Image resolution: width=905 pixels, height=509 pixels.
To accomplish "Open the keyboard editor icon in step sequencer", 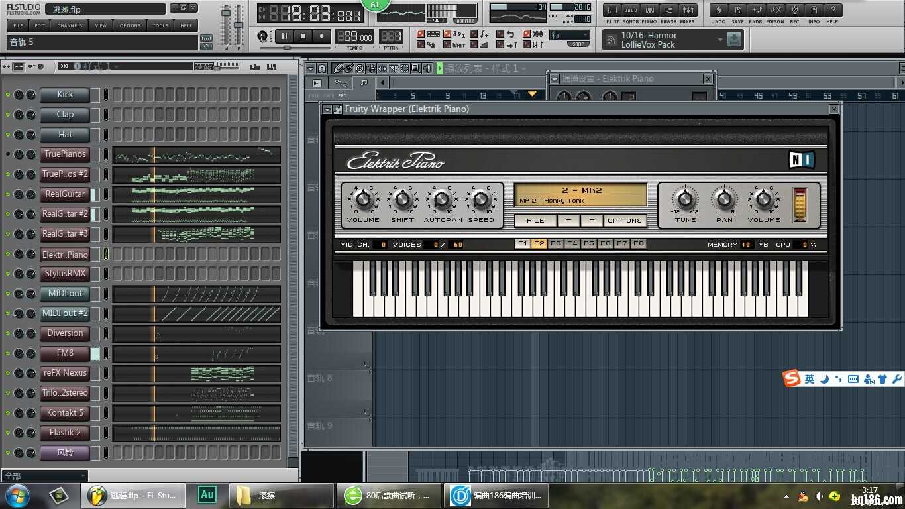I will 272,67.
